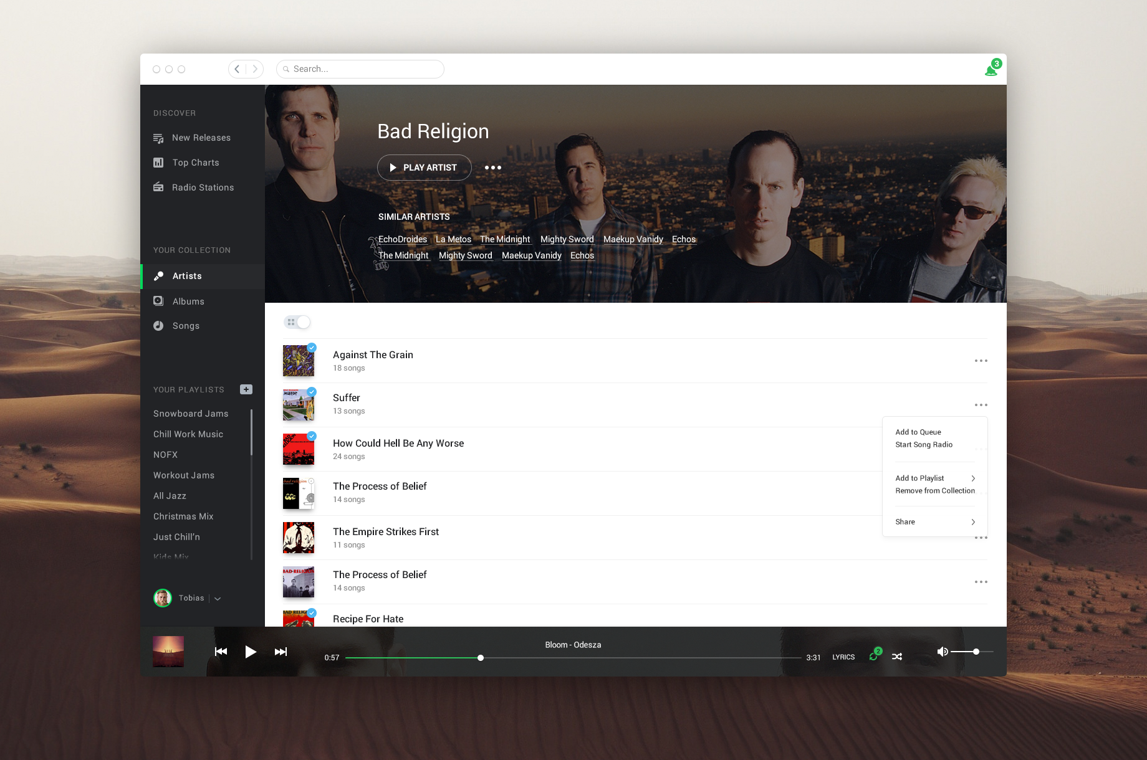This screenshot has width=1147, height=760.
Task: Click the PLAY ARTIST button
Action: coord(425,168)
